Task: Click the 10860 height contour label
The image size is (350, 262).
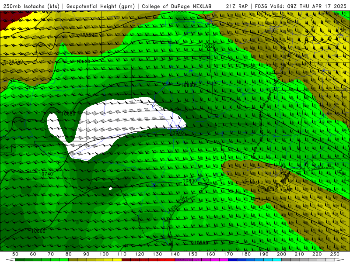Action: click(x=201, y=242)
